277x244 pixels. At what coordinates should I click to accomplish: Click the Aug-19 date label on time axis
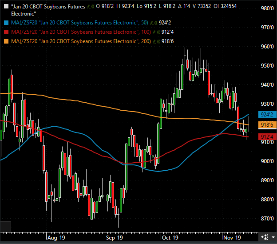point(56,238)
